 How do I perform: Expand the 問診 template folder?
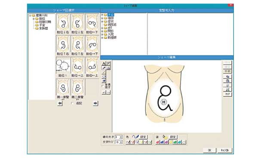102,31
